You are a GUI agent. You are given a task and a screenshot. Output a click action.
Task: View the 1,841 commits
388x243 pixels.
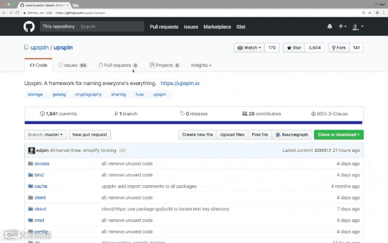click(x=58, y=114)
